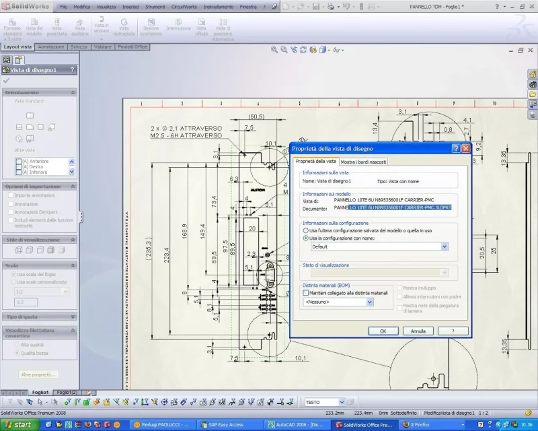Switch to the Foglio1(2) sheet tab
This screenshot has width=538, height=431.
[67, 392]
